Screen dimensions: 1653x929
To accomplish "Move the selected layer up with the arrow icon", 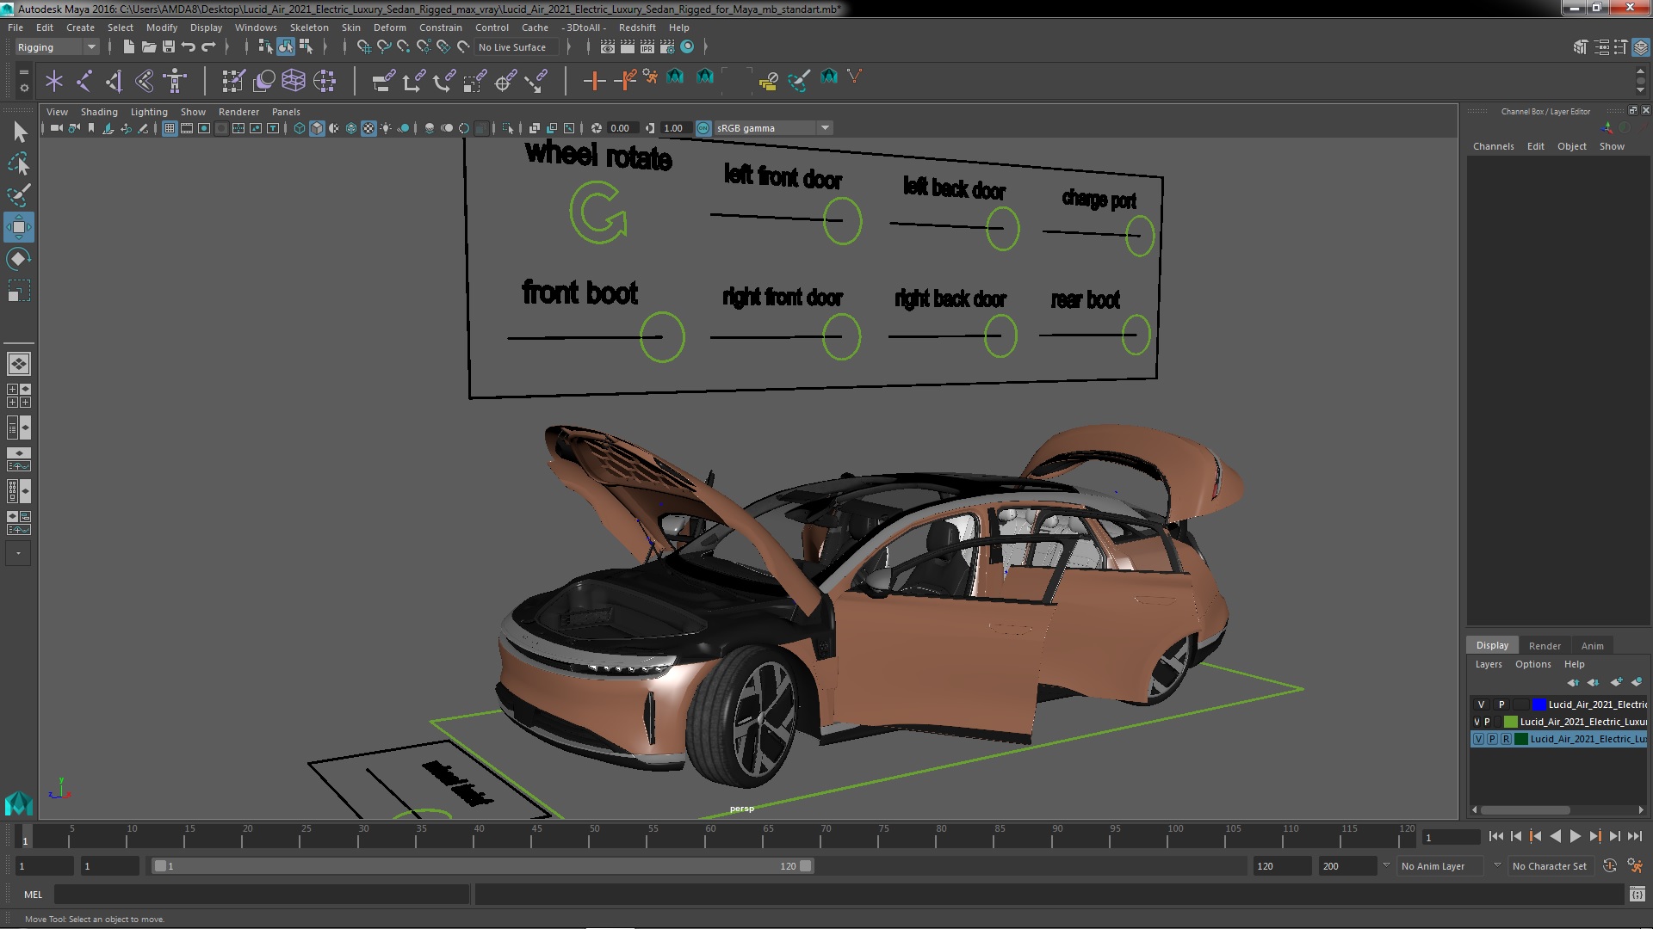I will pos(1573,682).
